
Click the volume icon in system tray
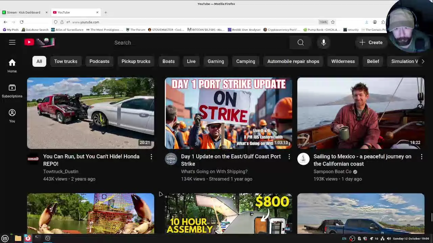[389, 239]
